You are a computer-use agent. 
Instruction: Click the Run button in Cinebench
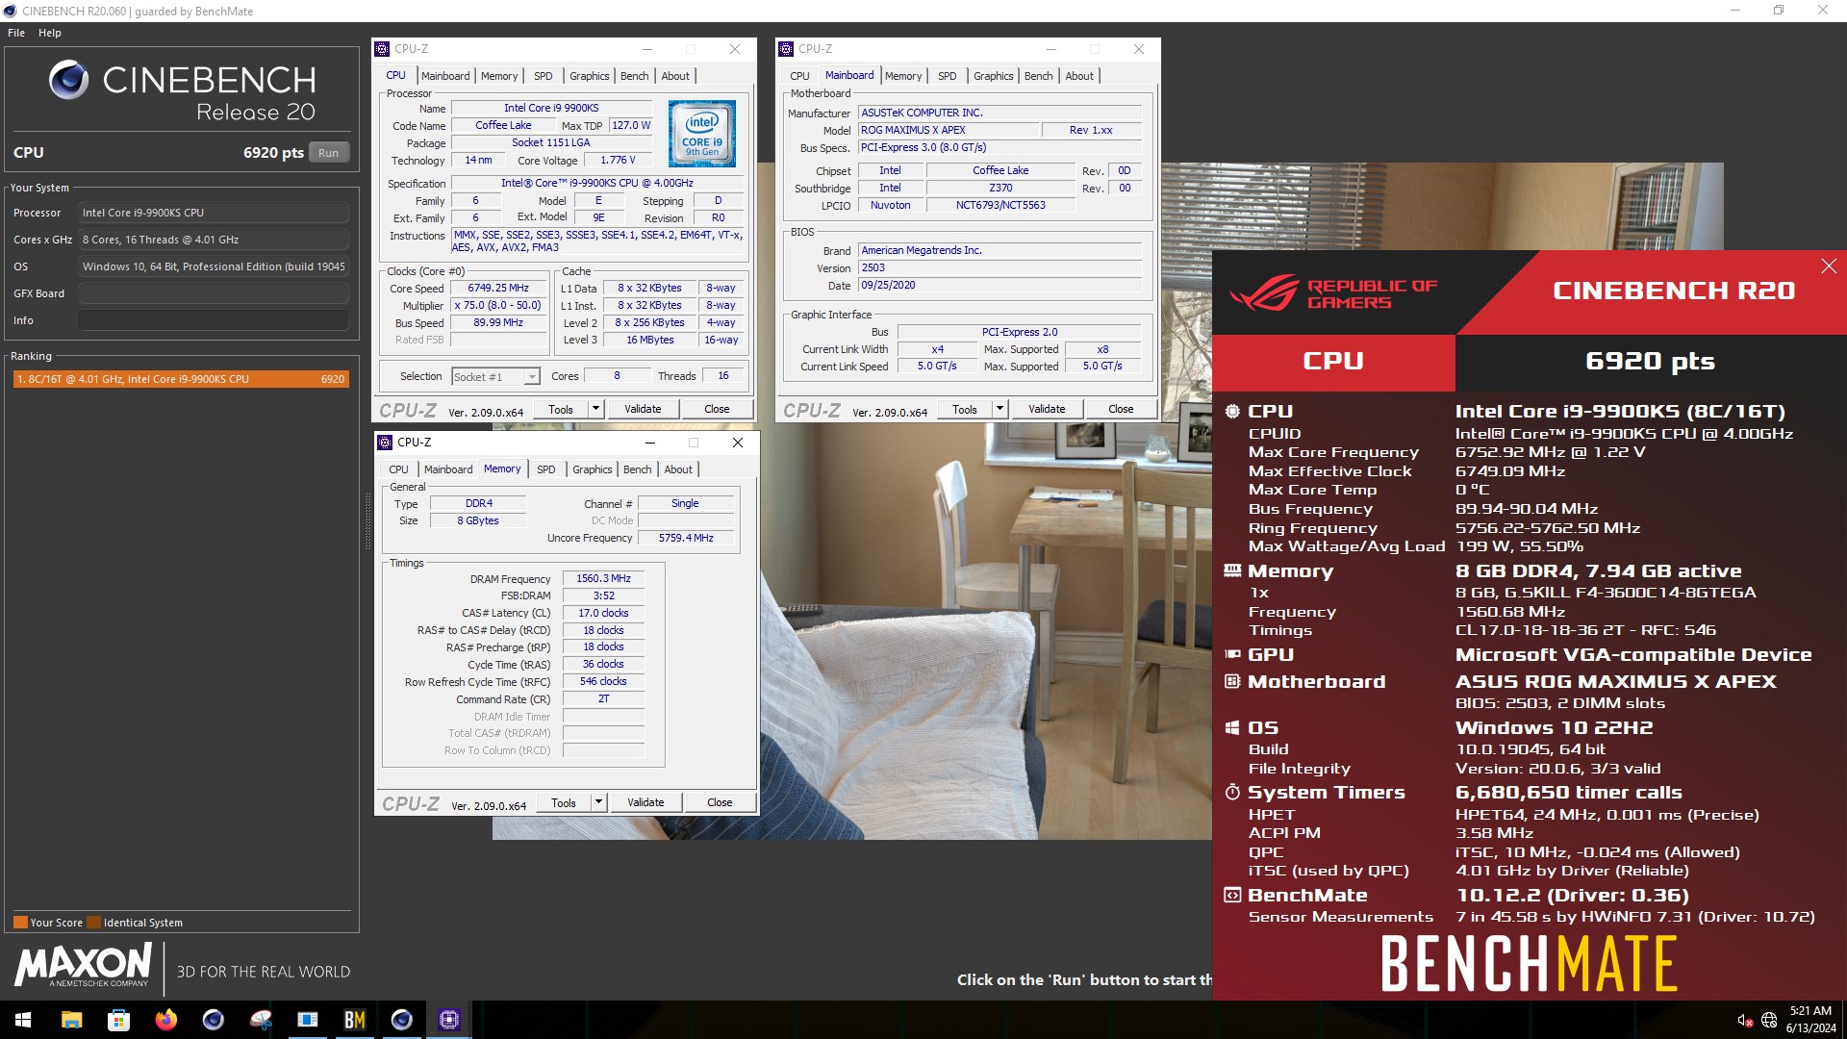328,153
